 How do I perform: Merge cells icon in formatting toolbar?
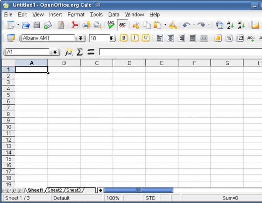[x=204, y=38]
